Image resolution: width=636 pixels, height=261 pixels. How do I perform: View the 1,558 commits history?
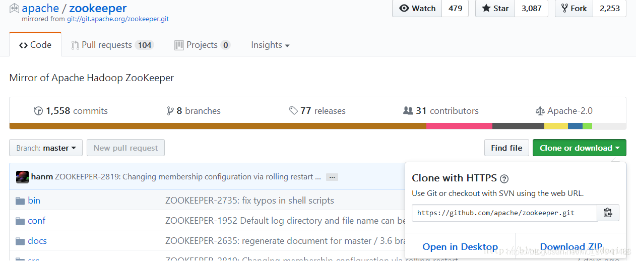pyautogui.click(x=71, y=111)
